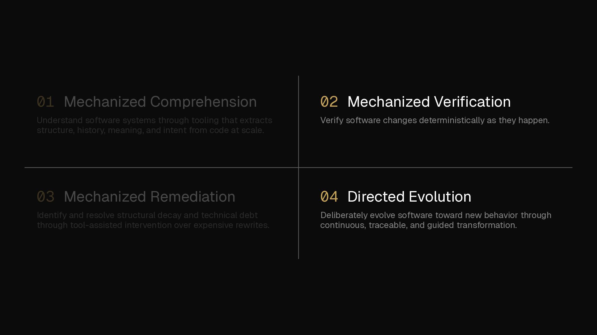Click the word "Identify" in Remediation description
Image resolution: width=597 pixels, height=335 pixels.
coord(52,215)
